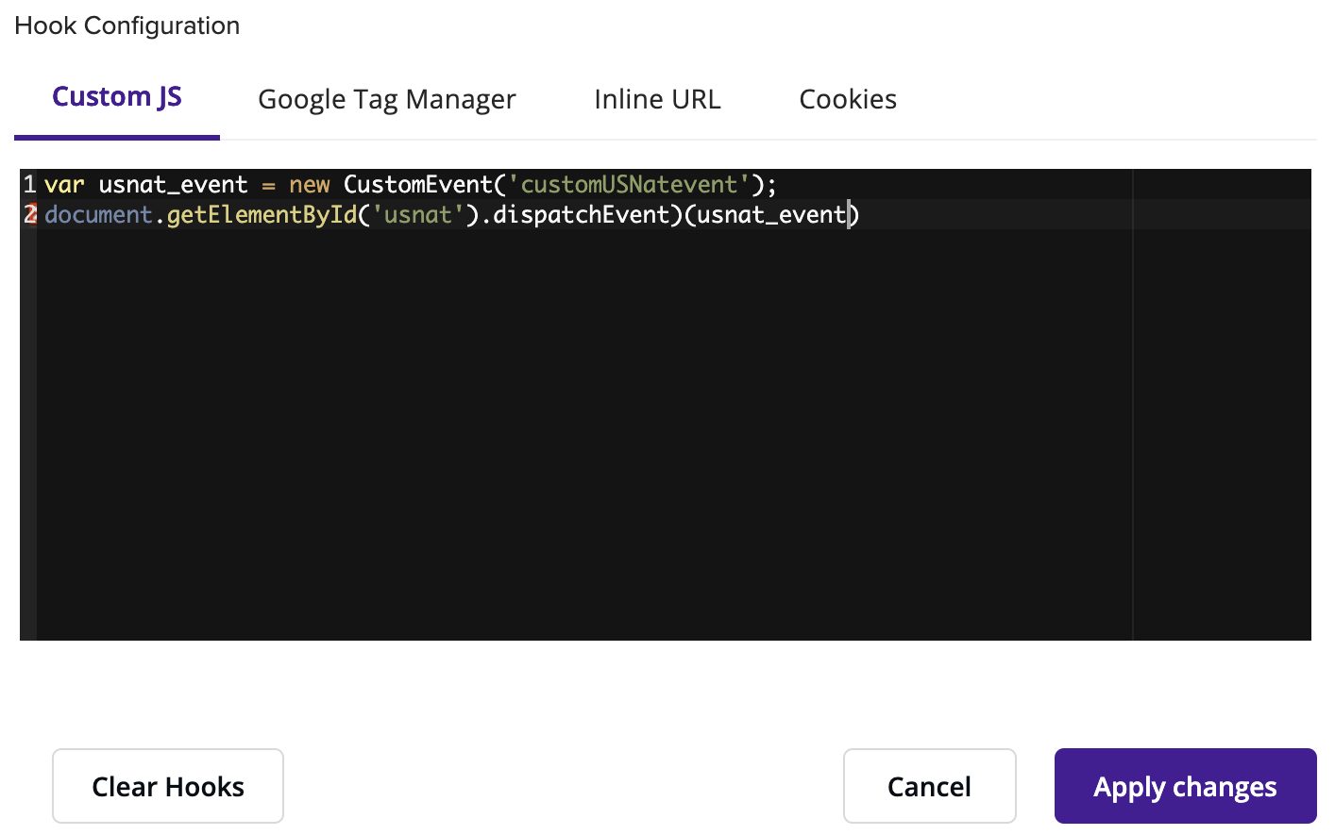Apply changes to hook configuration

pos(1185,786)
